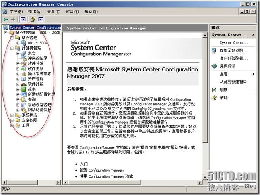Viewport: 260px width, 195px height.
Task: Click content pane vertical scrollbar thumb
Action: [x=205, y=90]
